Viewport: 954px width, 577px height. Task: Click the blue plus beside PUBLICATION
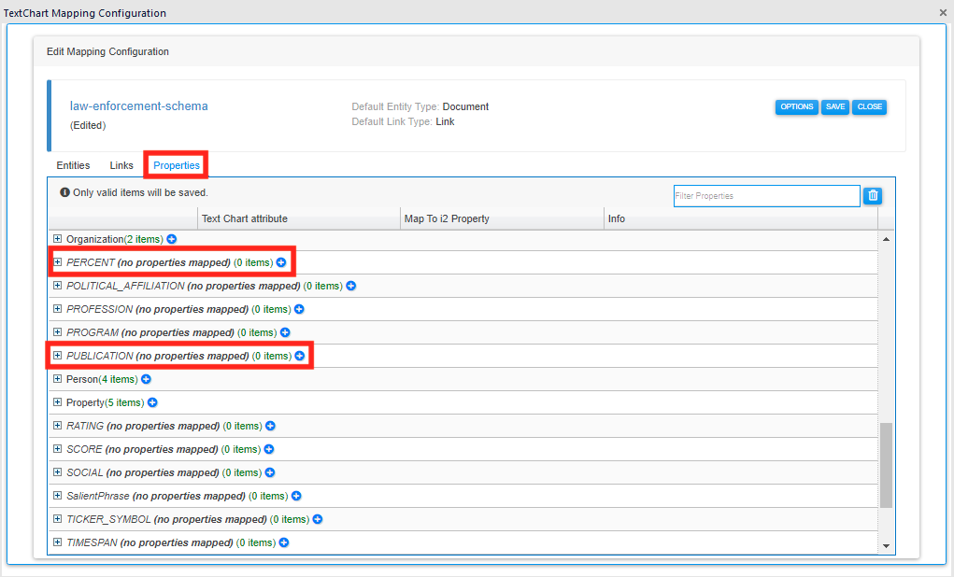(300, 356)
